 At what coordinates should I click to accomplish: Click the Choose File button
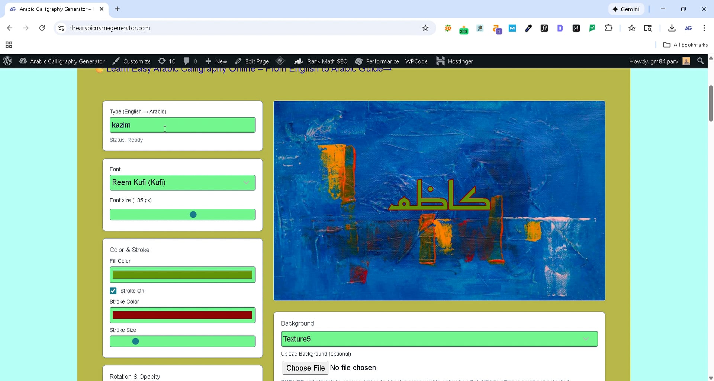[x=305, y=368]
